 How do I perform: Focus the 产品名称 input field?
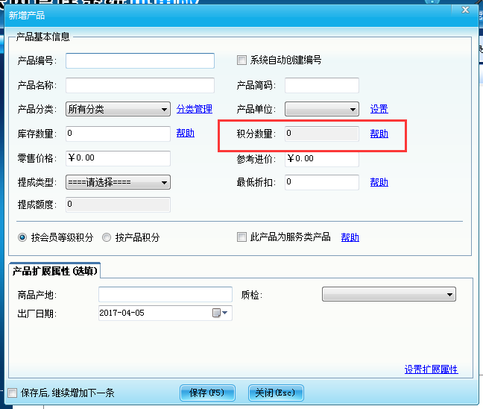(x=140, y=85)
